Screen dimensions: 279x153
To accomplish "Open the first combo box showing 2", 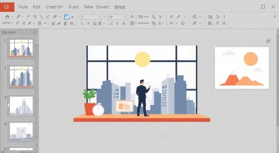I will [x=91, y=17].
